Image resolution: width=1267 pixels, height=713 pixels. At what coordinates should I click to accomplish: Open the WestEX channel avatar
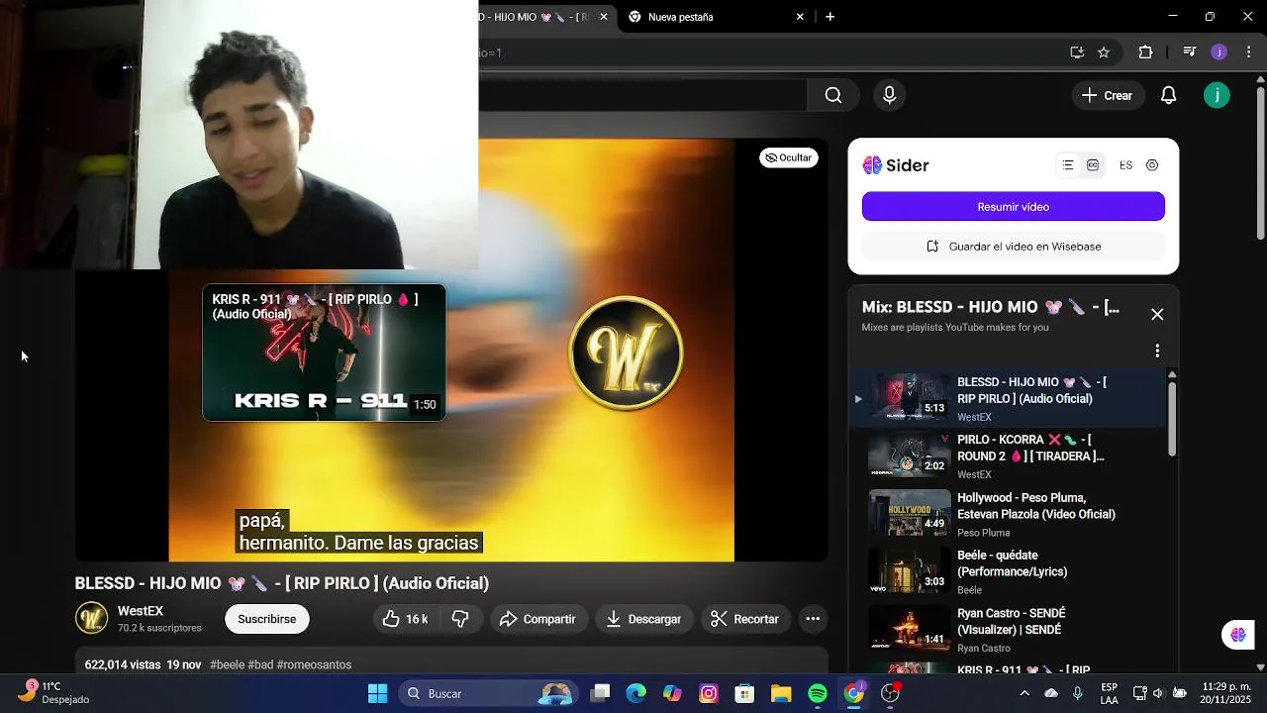[92, 618]
